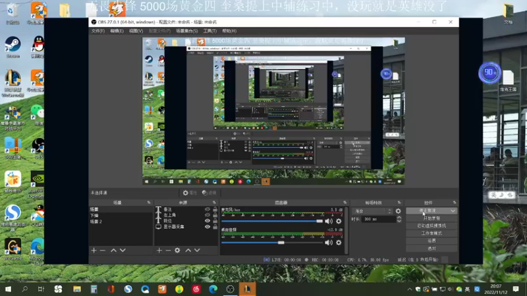Screen dimensions: 527x296
Task: Open Properties (属性) in the source toolbar
Action: [190, 193]
